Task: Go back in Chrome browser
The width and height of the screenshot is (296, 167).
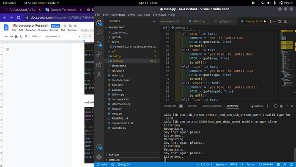Action: [x=5, y=17]
